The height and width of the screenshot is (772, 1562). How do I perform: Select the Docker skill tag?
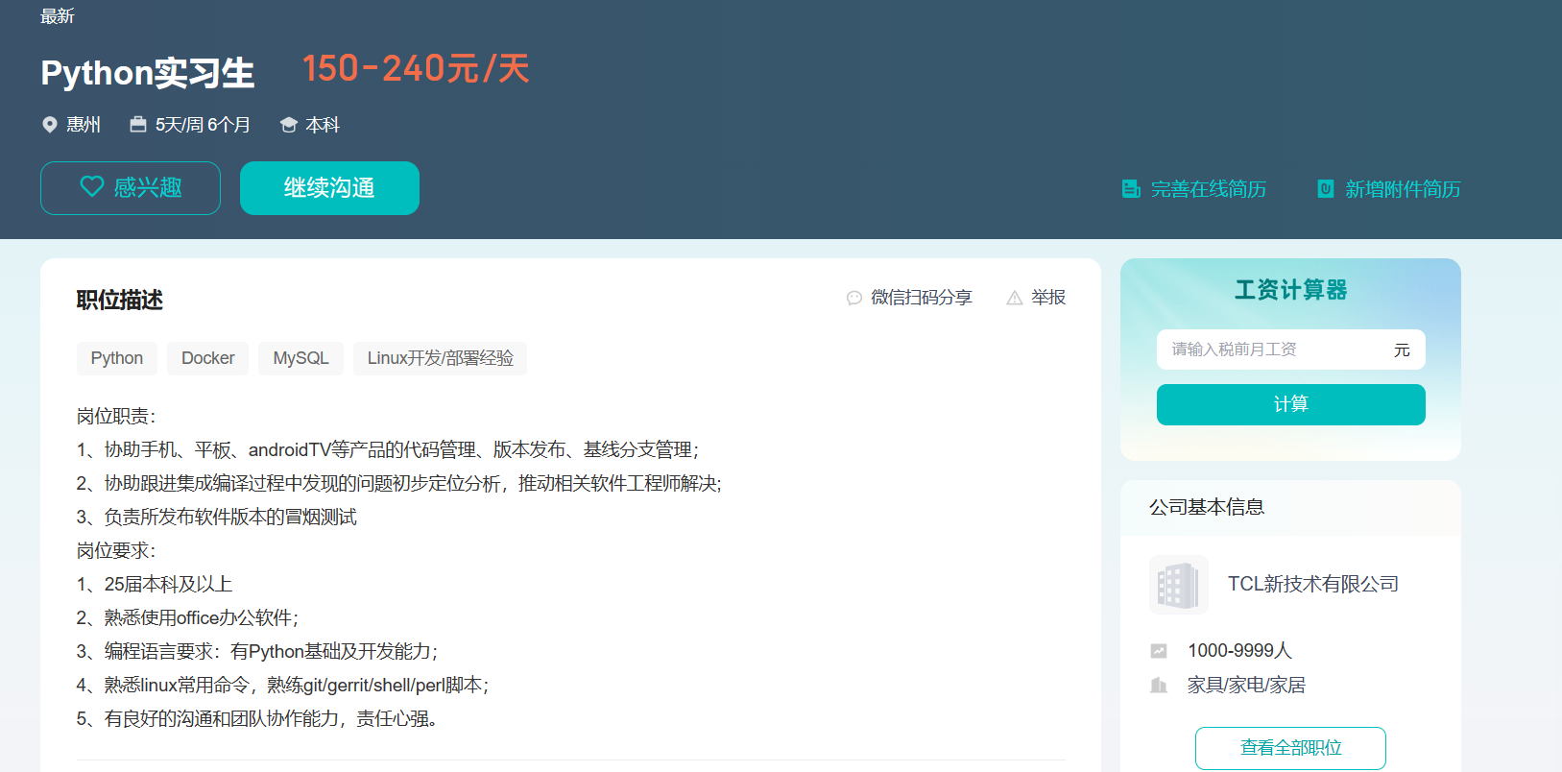point(208,358)
